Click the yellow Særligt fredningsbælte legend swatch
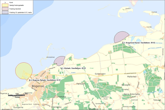Viewport: 165px width, 110px height. (x=5, y=5)
